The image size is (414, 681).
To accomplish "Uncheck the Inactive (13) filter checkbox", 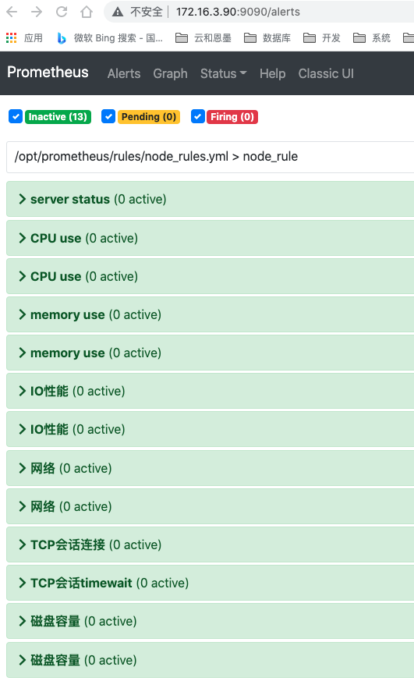I will (16, 116).
